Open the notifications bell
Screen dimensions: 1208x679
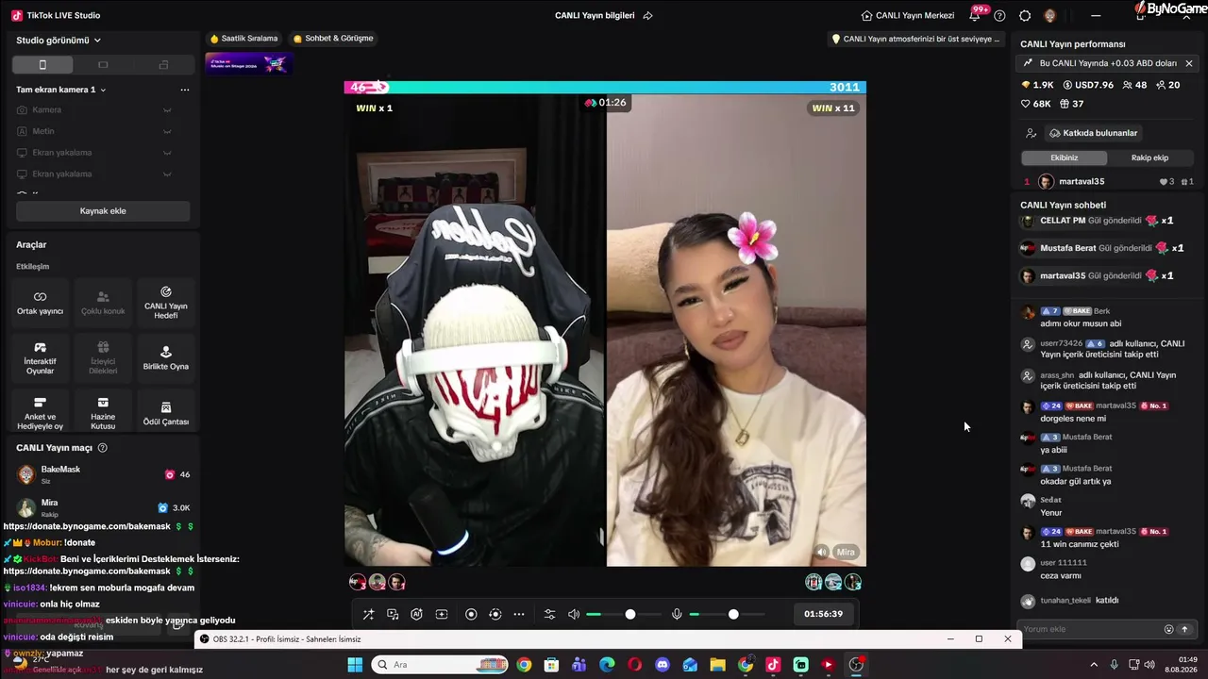coord(975,15)
